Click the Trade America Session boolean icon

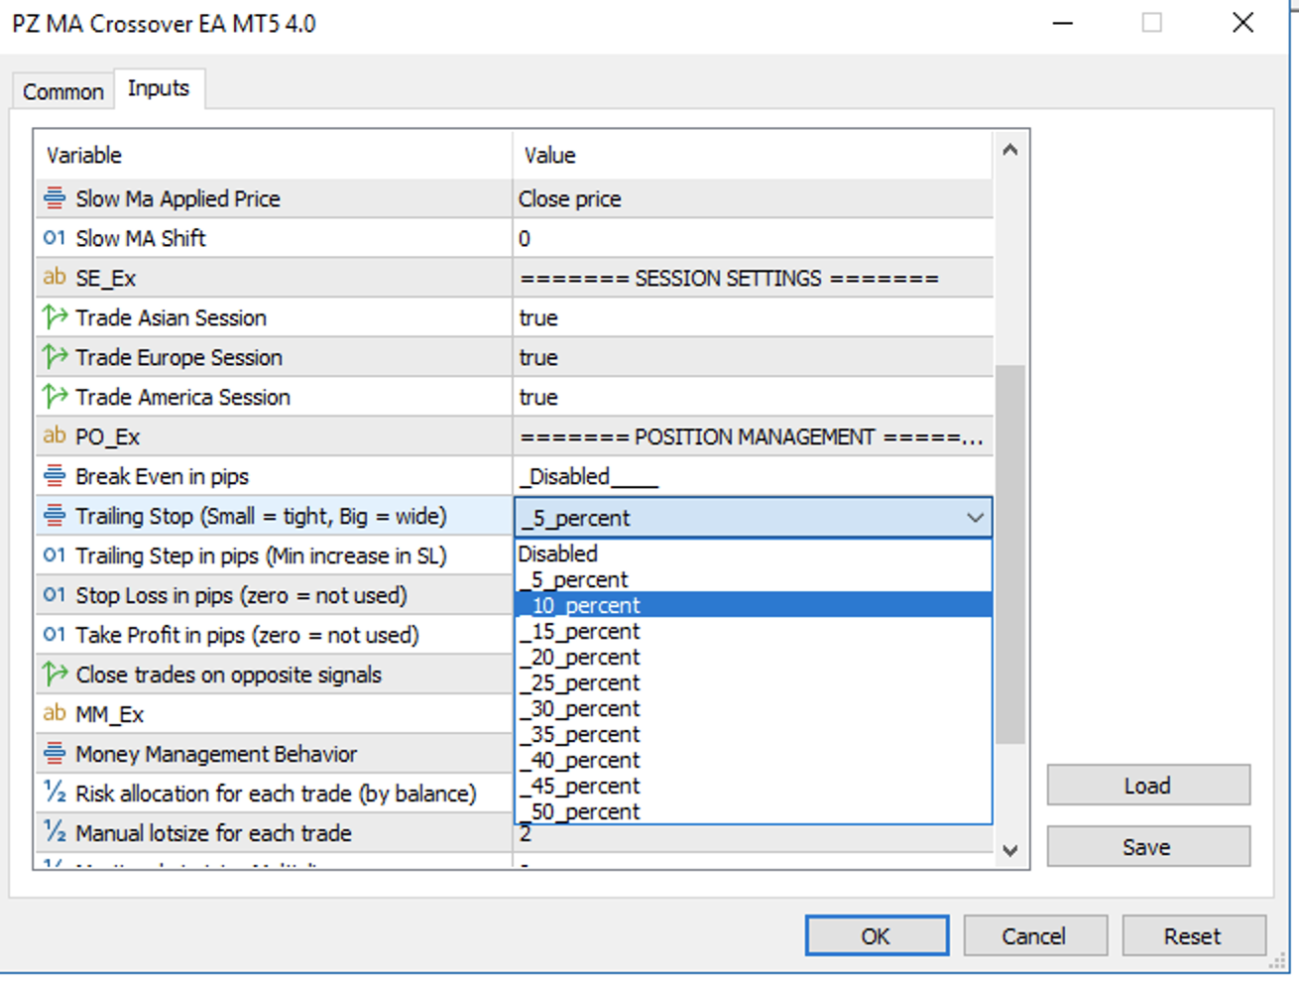tap(55, 397)
